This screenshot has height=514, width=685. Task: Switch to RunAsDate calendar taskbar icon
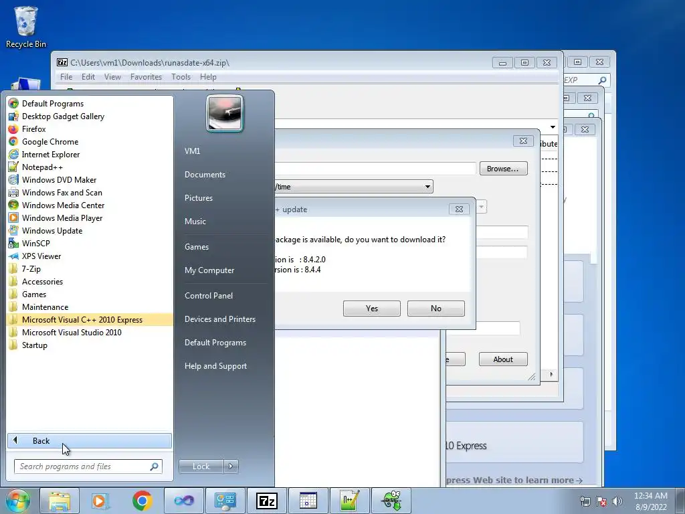(308, 501)
